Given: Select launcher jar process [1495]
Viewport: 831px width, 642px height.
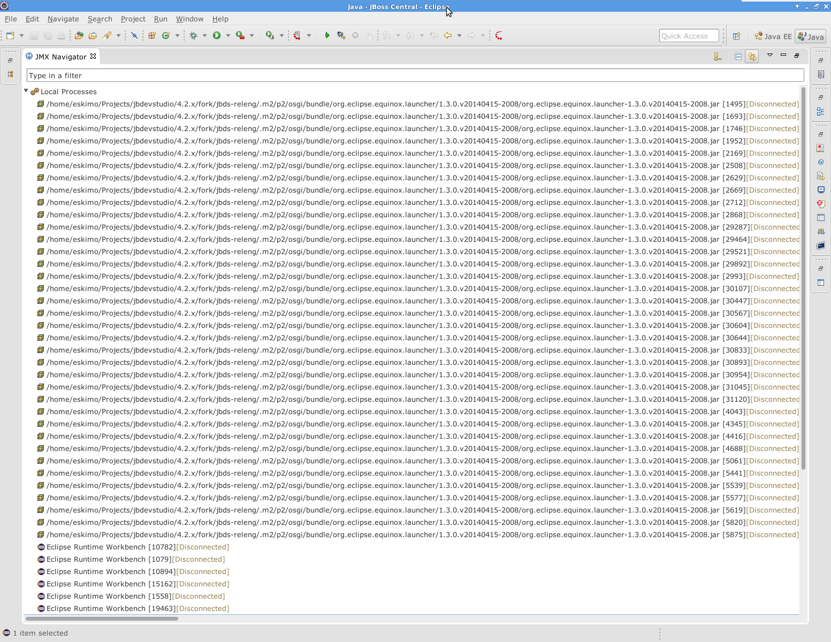Looking at the screenshot, I should click(x=418, y=104).
